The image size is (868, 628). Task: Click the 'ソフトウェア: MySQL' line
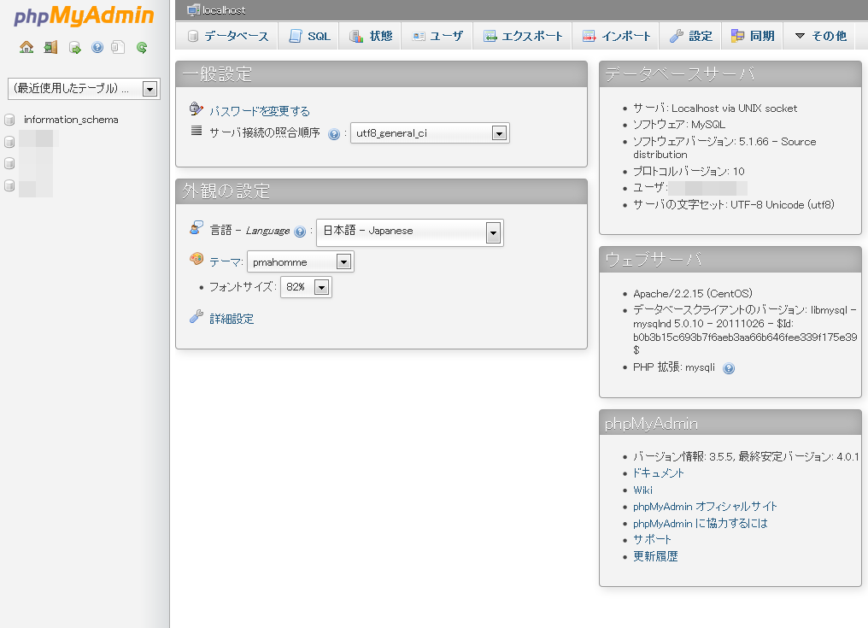point(679,125)
